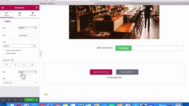Set button alignment to right
Screen dimensions: 189x106
pos(24,64)
